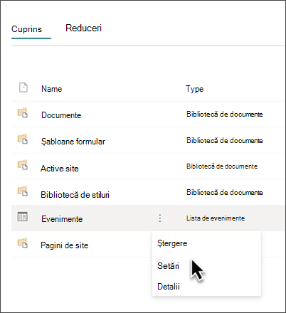The width and height of the screenshot is (286, 313).
Task: Click the Documente library icon
Action: point(23,113)
